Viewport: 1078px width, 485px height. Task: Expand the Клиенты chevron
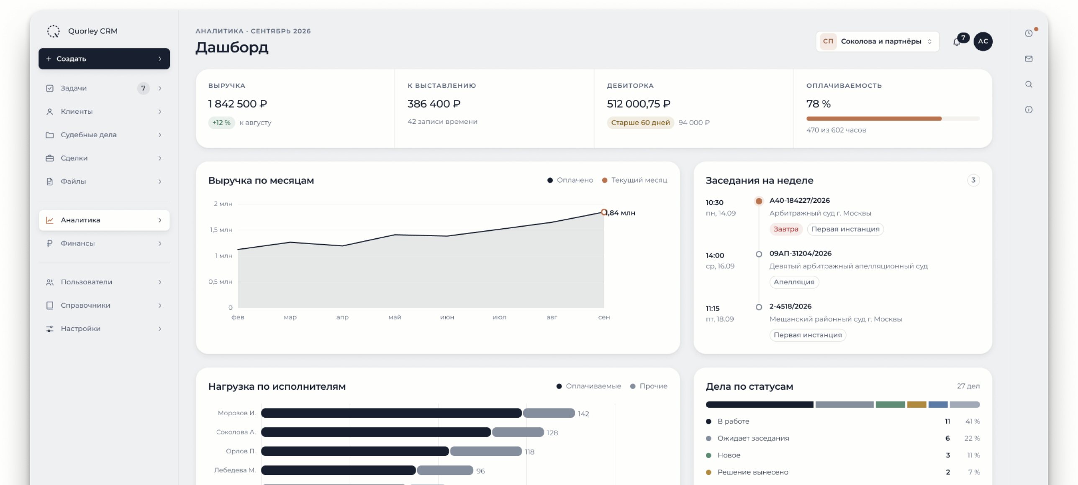(x=160, y=112)
